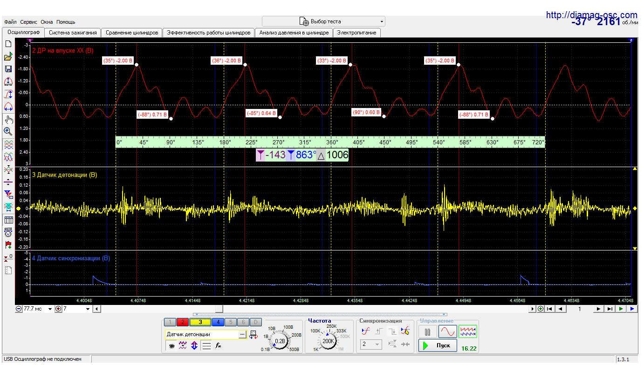Go to the first frame button
Image resolution: width=644 pixels, height=365 pixels.
tap(550, 309)
